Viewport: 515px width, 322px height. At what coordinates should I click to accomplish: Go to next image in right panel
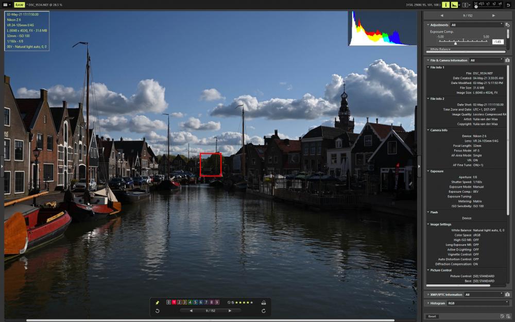pos(494,15)
